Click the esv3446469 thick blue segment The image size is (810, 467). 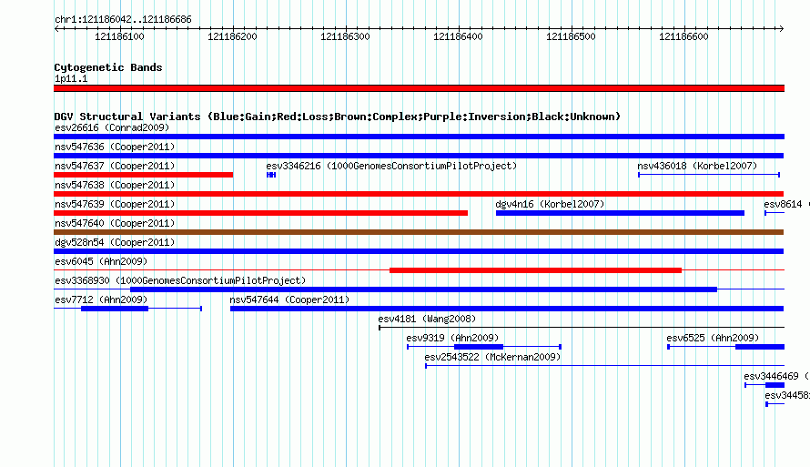click(775, 385)
